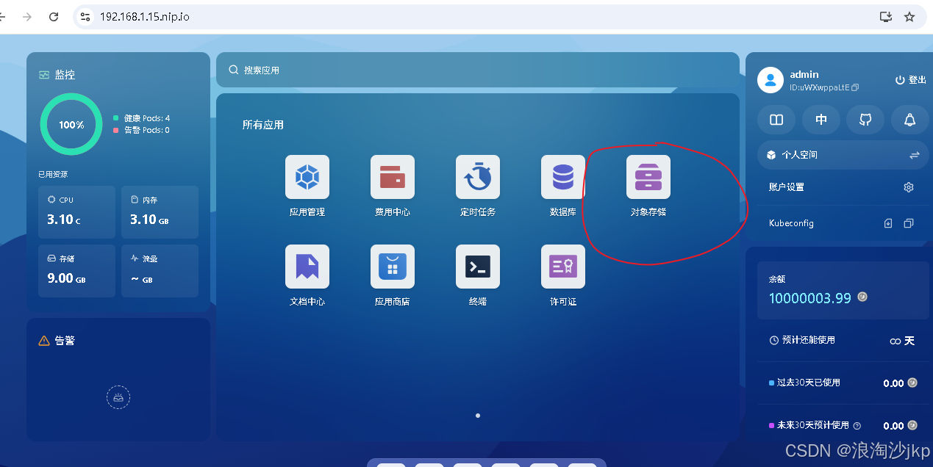This screenshot has width=933, height=467.
Task: Open the 对象存储 app icon
Action: coord(648,177)
